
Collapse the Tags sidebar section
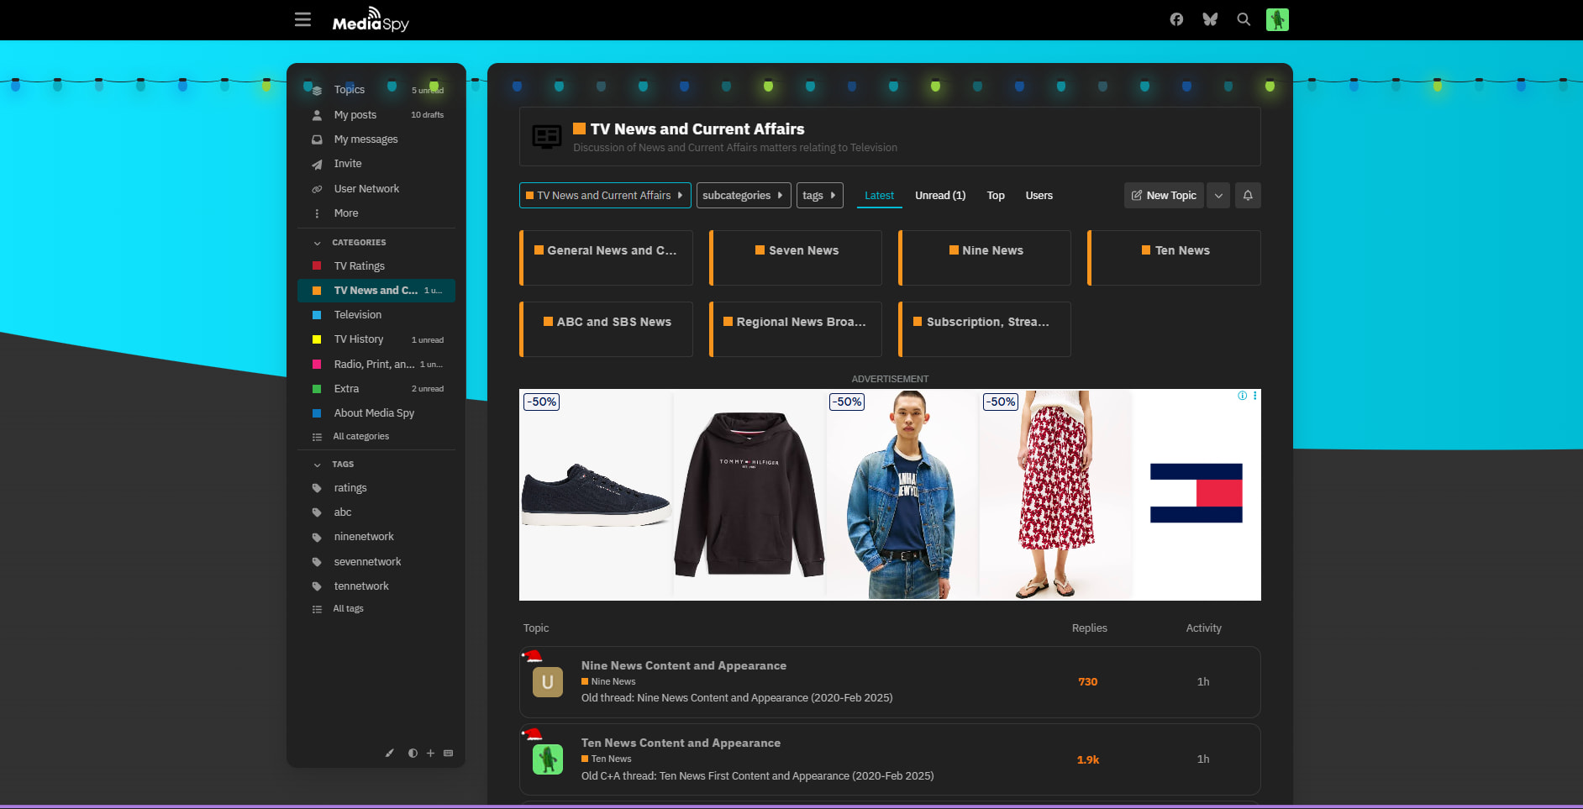318,465
